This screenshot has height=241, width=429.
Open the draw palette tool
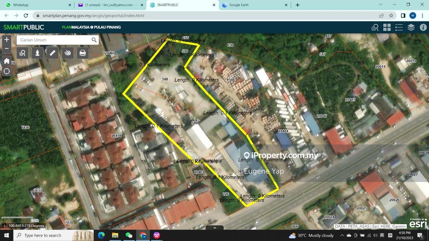coord(68,53)
